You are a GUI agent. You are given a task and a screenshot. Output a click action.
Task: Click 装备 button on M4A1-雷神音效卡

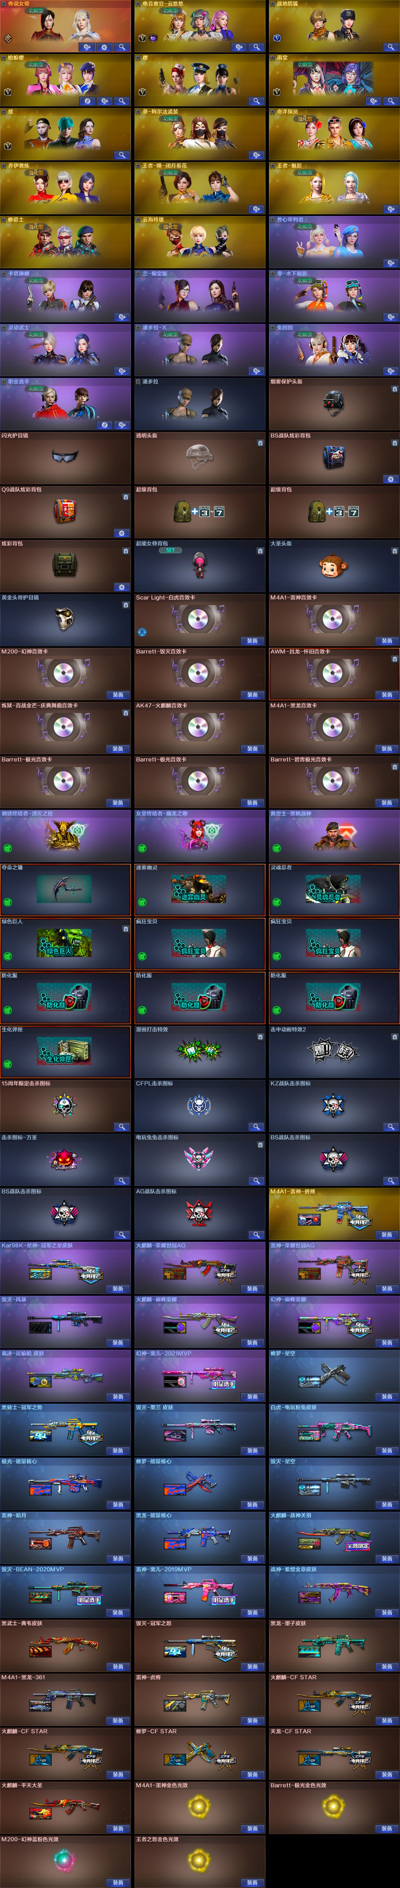point(387,641)
